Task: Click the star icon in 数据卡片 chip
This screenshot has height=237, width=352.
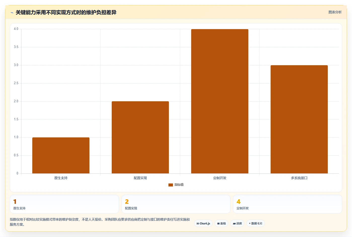Action: (250, 223)
